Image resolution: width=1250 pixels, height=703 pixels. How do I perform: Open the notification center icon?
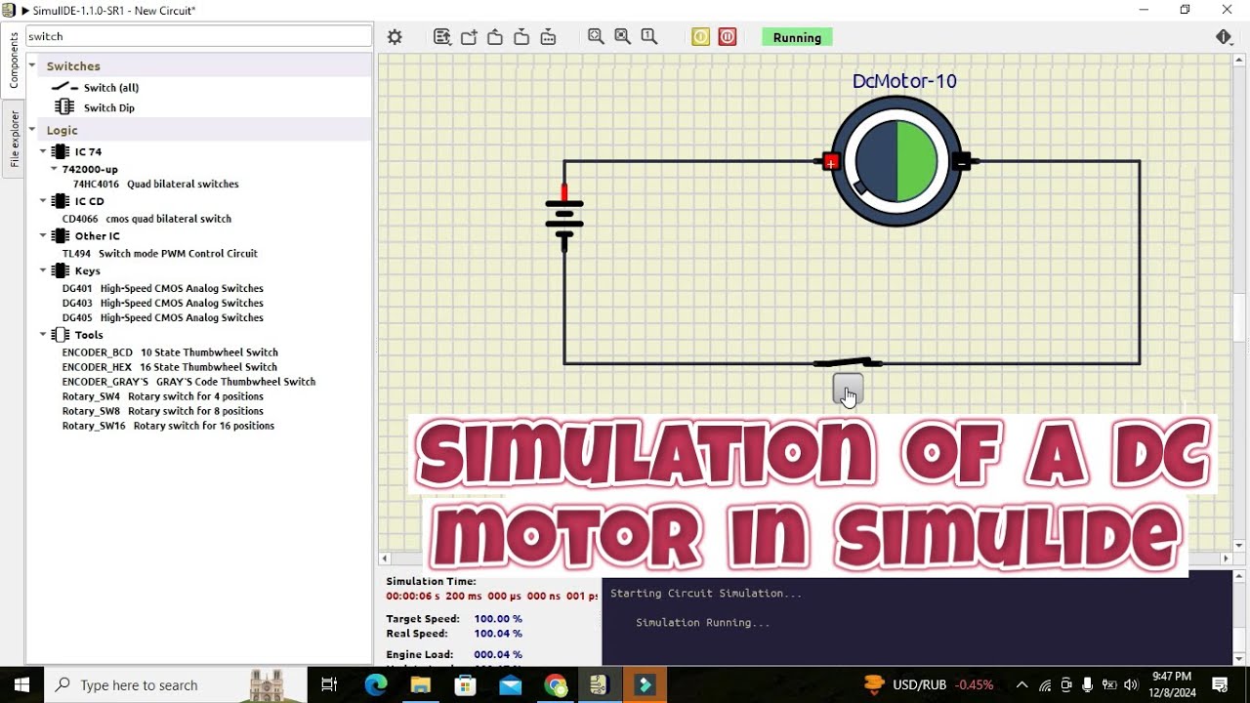coord(1220,684)
